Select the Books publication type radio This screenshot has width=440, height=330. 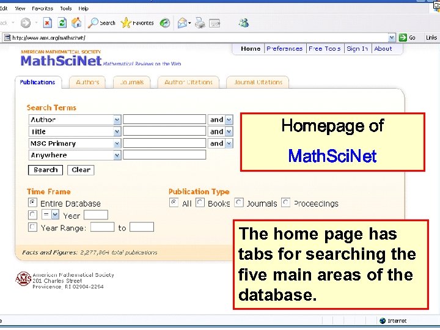coord(200,203)
